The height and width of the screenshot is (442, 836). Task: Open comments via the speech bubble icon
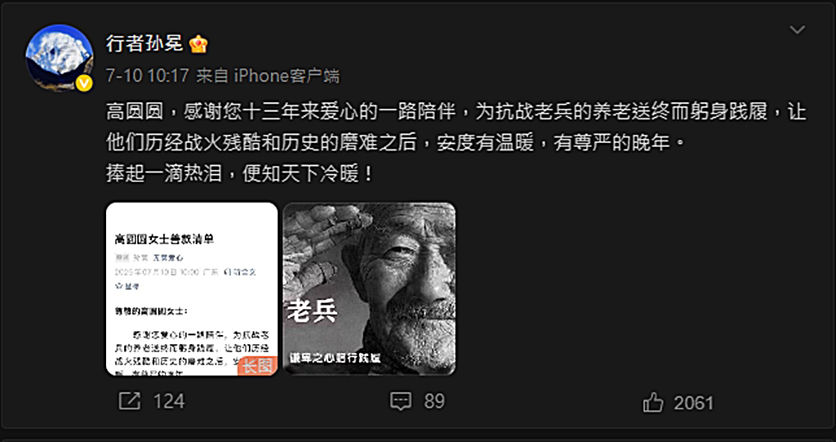[400, 401]
